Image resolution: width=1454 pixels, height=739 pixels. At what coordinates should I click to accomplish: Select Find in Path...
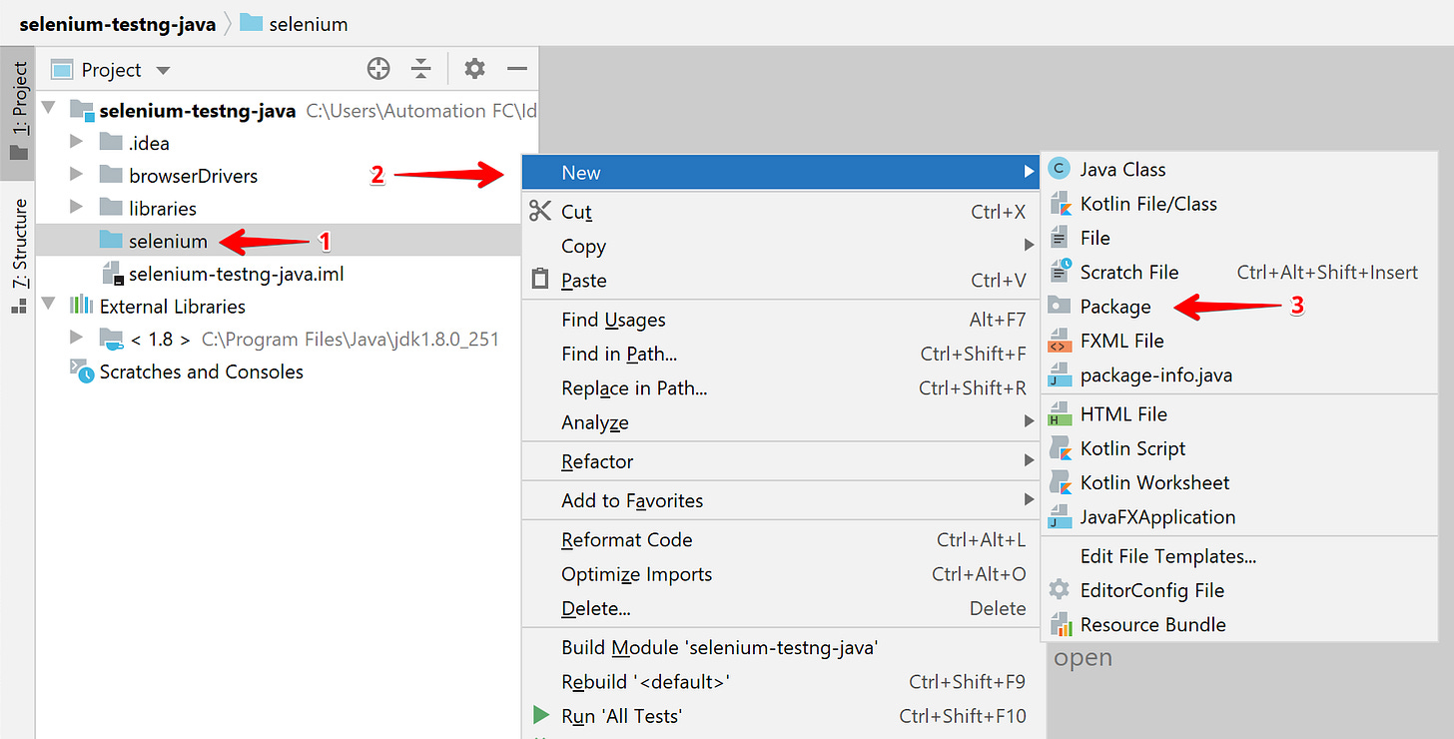[x=782, y=354]
